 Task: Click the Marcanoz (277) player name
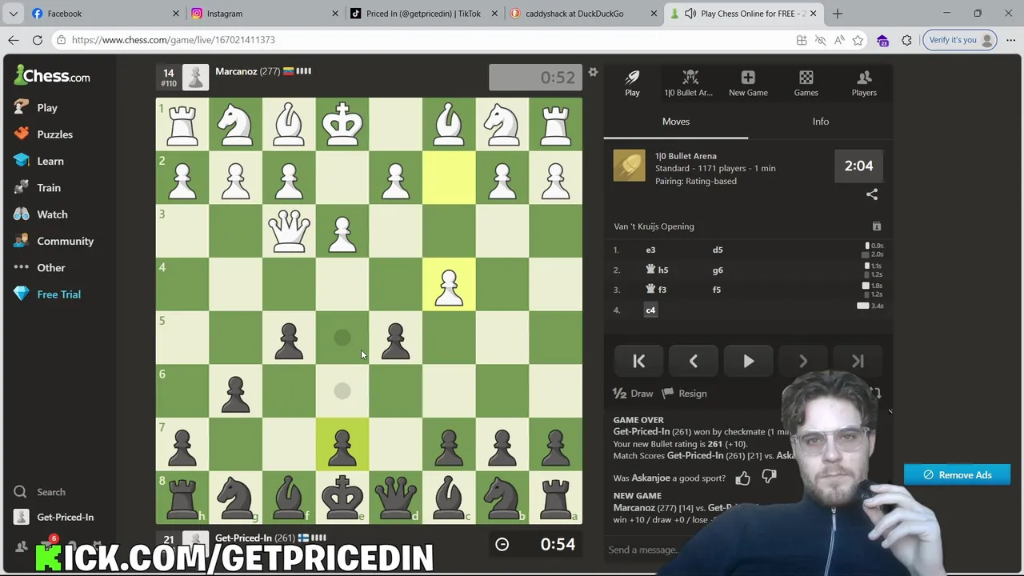pos(247,71)
